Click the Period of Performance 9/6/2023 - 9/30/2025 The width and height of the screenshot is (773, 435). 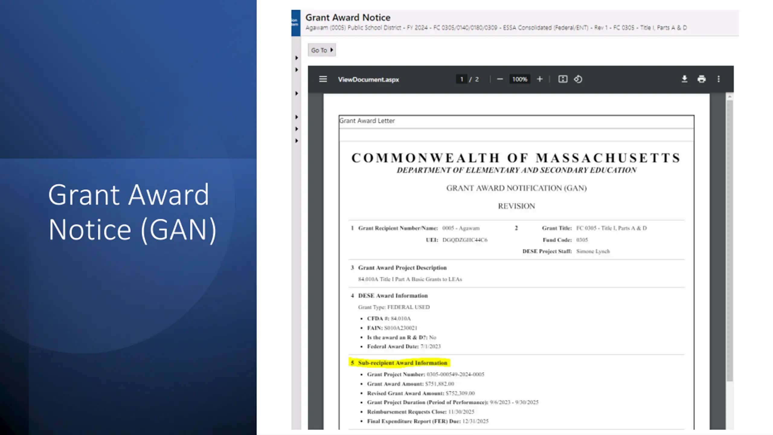click(x=514, y=402)
